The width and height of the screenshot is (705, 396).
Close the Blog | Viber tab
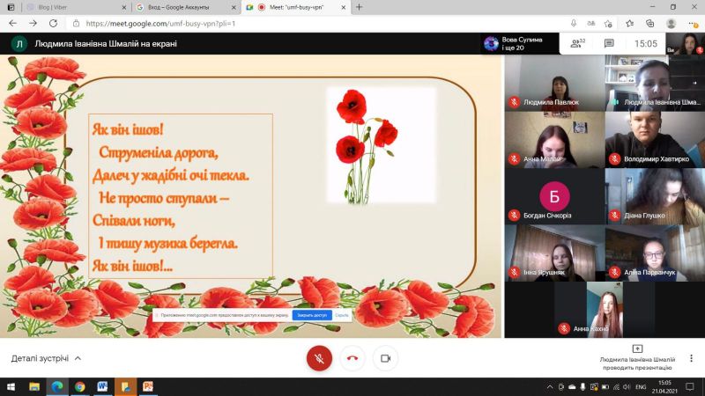pyautogui.click(x=124, y=7)
